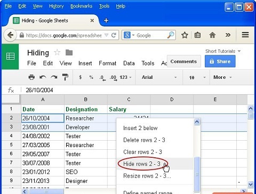Image resolution: width=256 pixels, height=194 pixels.
Task: Open the Sheets Tools menu
Action: [x=148, y=63]
